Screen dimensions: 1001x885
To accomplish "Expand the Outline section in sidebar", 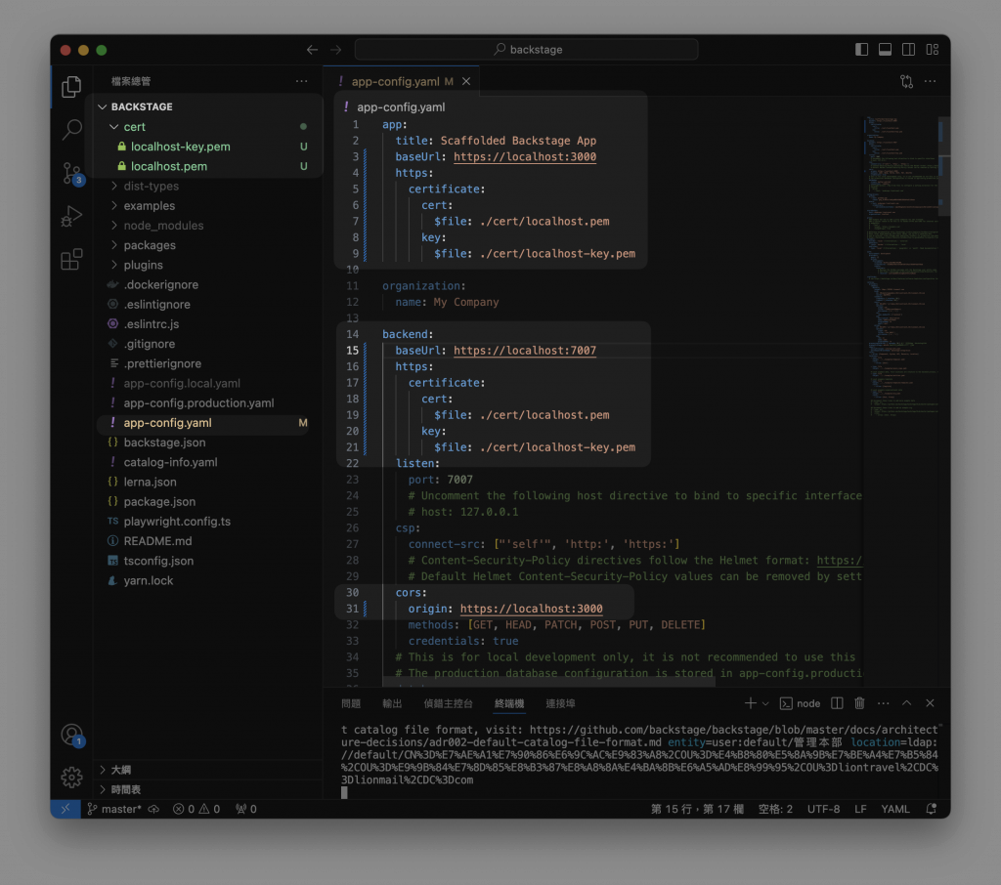I will point(207,770).
